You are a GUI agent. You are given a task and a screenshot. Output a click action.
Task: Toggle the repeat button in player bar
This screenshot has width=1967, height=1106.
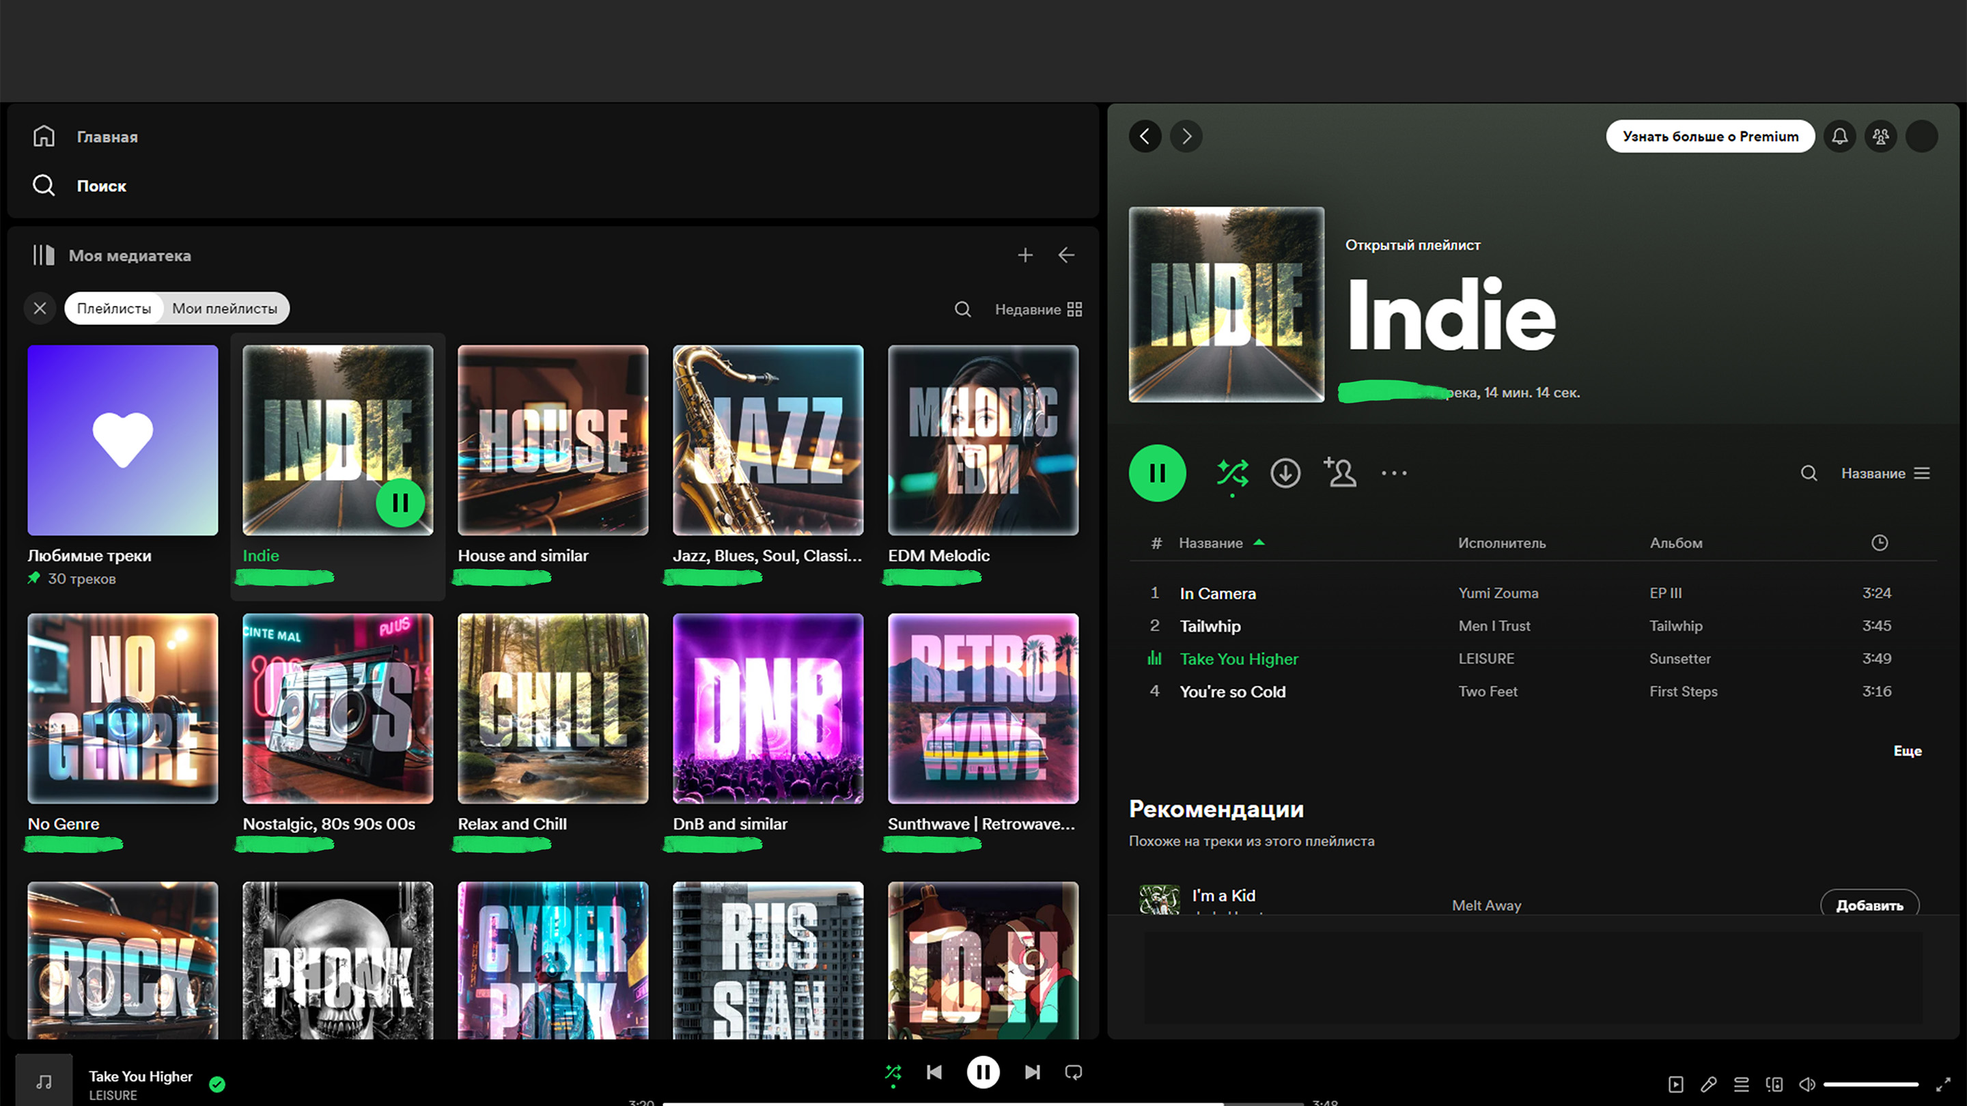(x=1073, y=1073)
